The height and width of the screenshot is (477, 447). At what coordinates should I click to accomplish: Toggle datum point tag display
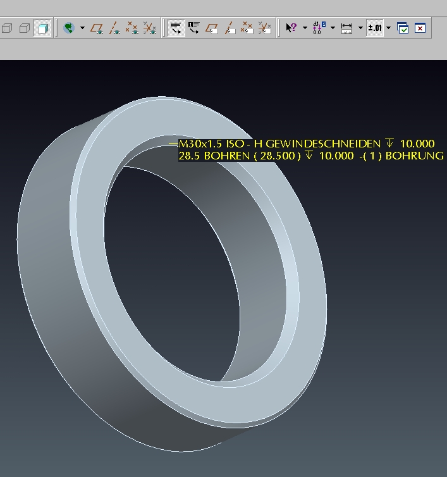247,28
